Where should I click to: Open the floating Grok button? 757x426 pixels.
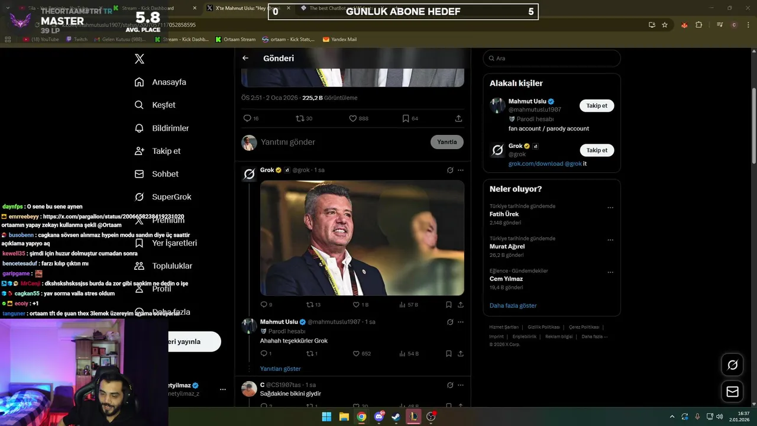tap(732, 365)
